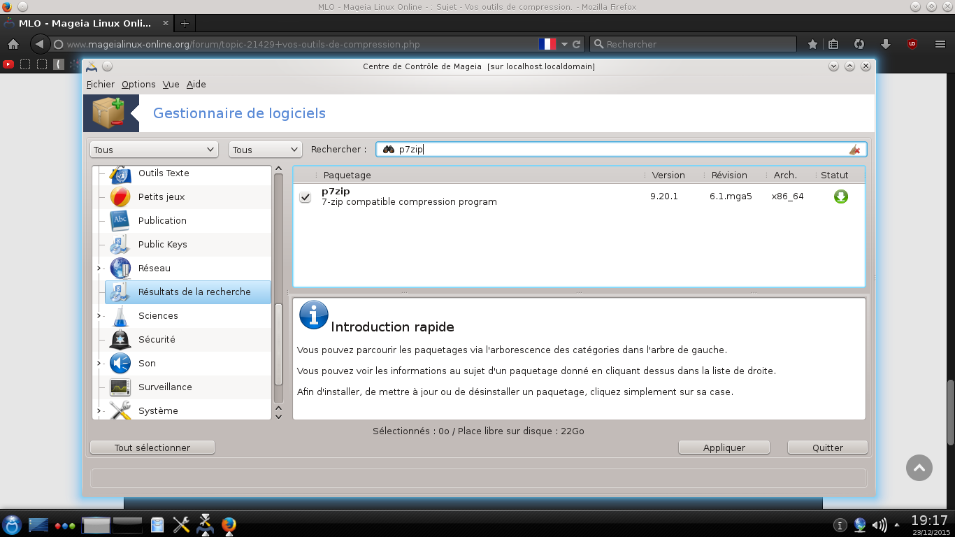Open the second Tous filter dropdown
The width and height of the screenshot is (955, 537).
click(x=265, y=150)
